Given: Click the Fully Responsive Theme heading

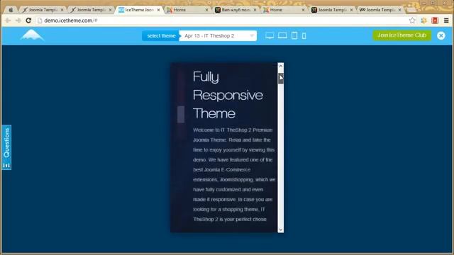Looking at the screenshot, I should click(228, 95).
